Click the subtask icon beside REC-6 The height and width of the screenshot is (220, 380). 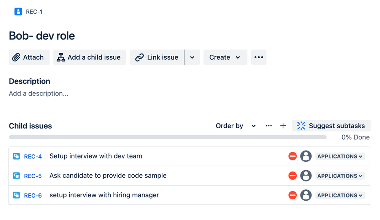tap(16, 195)
